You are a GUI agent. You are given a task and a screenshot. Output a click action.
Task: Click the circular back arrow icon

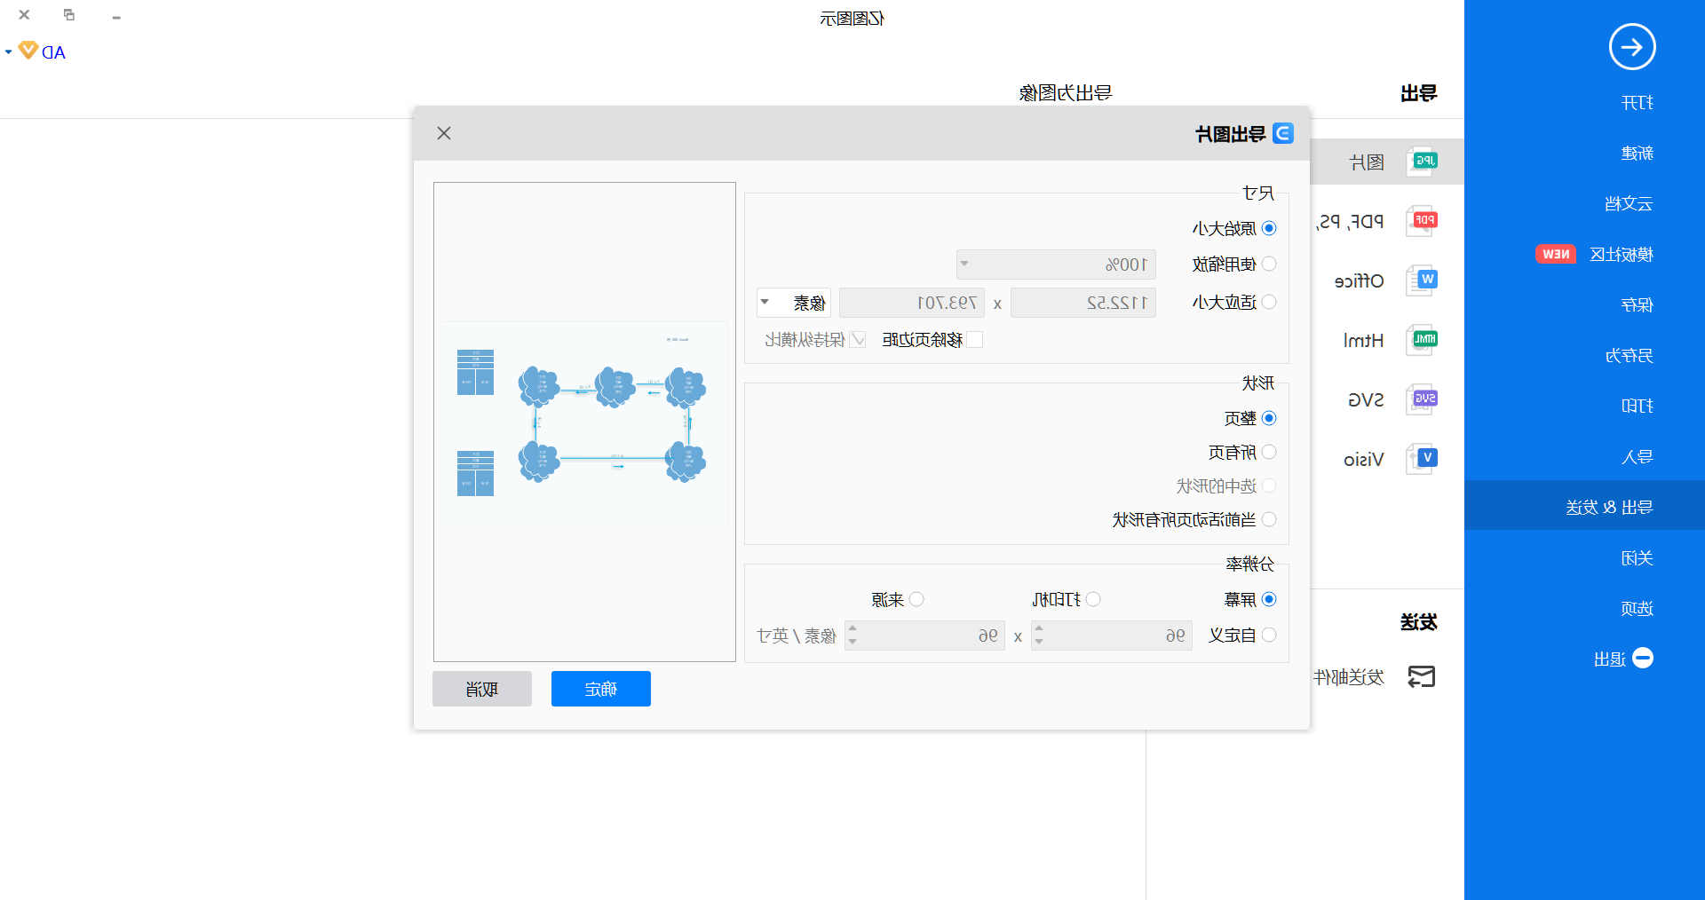[1632, 47]
